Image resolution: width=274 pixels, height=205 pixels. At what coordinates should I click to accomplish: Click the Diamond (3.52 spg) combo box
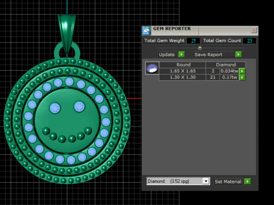pyautogui.click(x=178, y=181)
